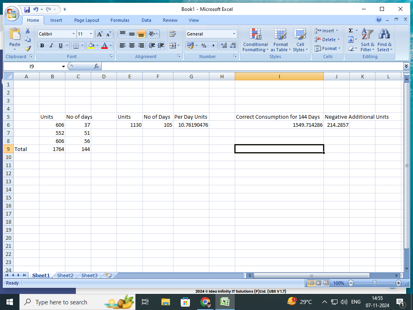Image resolution: width=413 pixels, height=310 pixels.
Task: Open the Insert ribbon tab
Action: click(56, 20)
